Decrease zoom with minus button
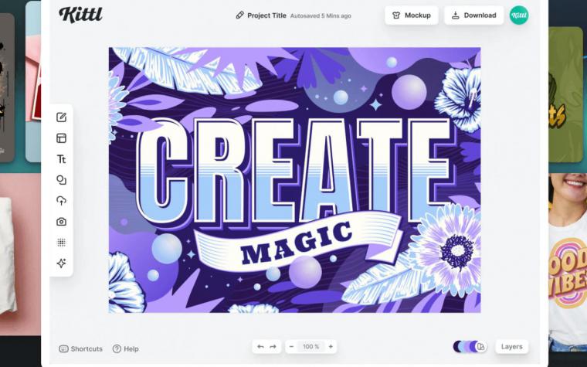Viewport: 587px width, 367px height. click(x=292, y=347)
